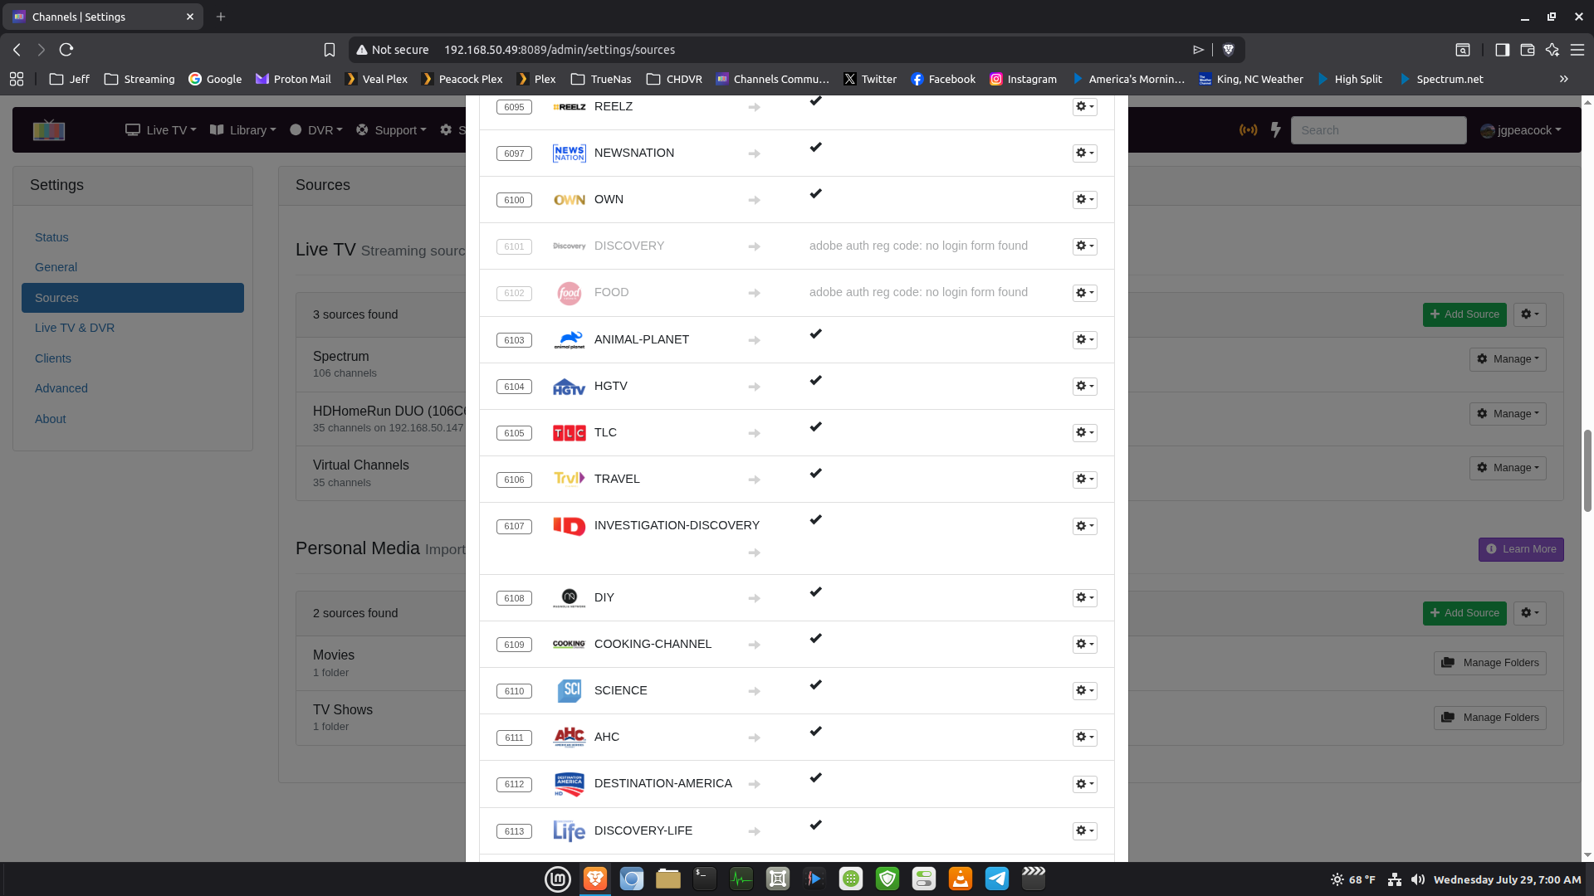1594x896 pixels.
Task: Open the Peacock Plex bookmark
Action: (x=462, y=79)
